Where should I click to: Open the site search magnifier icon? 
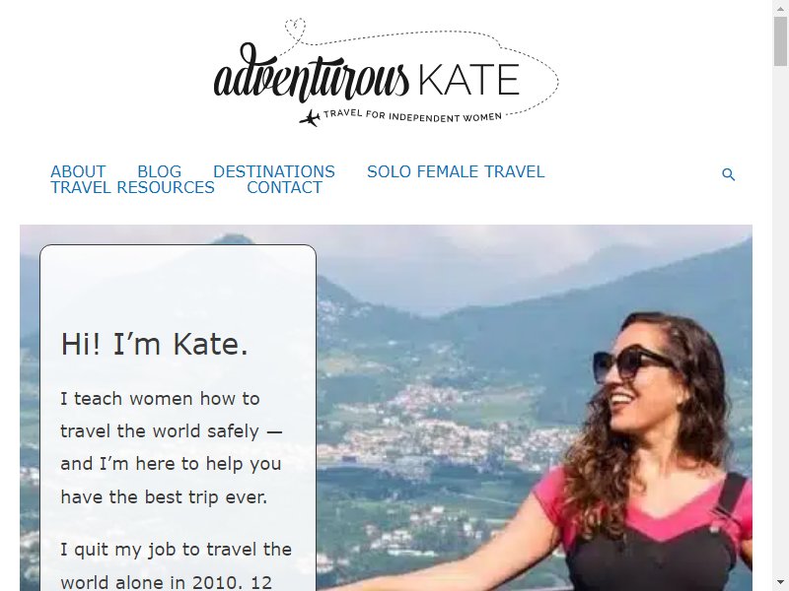click(x=728, y=174)
